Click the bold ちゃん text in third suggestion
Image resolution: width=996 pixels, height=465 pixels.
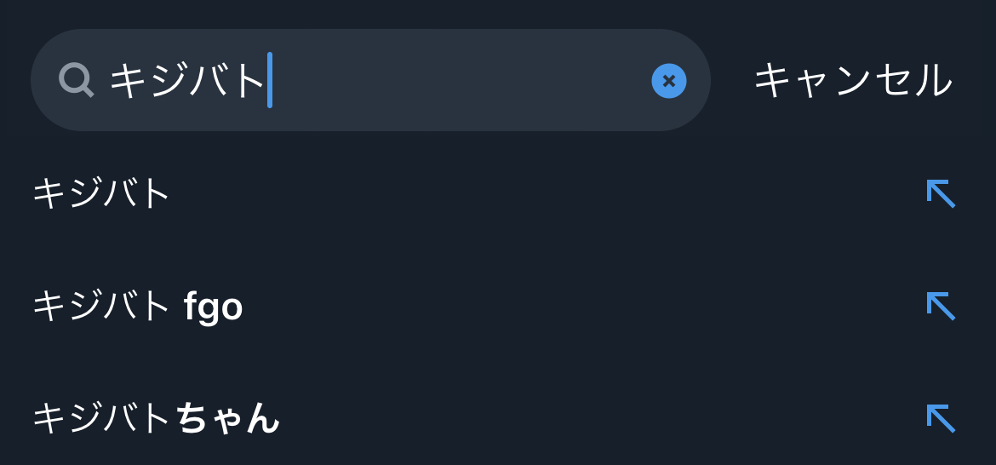point(227,418)
